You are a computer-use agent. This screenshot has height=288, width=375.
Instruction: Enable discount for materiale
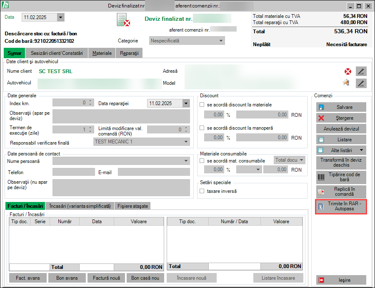point(202,105)
